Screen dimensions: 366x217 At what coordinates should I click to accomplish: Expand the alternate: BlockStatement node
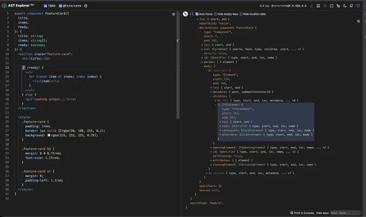point(220,135)
